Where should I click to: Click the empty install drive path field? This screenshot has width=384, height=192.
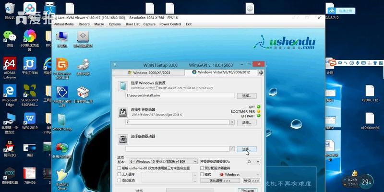177,149
